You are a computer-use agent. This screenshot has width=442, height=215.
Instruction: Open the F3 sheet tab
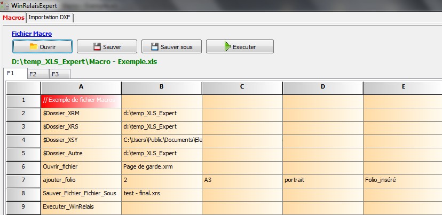tap(56, 74)
